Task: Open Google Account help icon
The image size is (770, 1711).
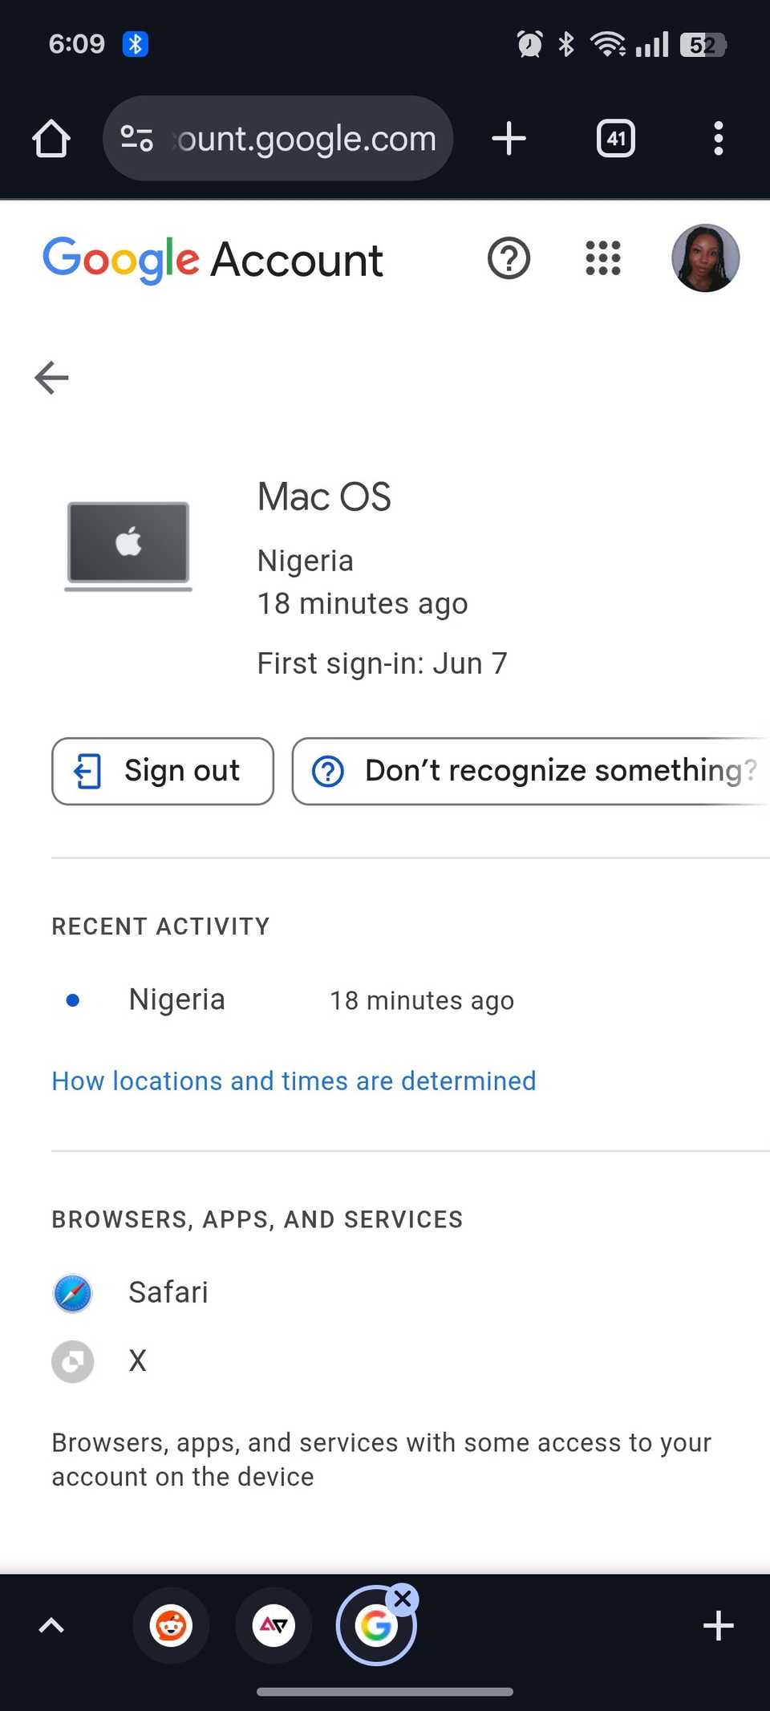Action: (x=509, y=258)
